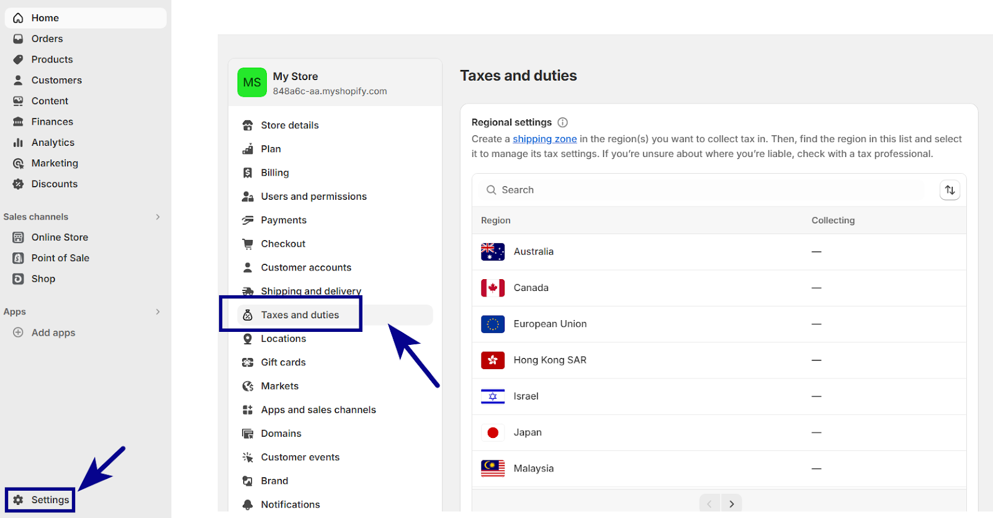Click the Point of Sale icon
The height and width of the screenshot is (518, 993).
[x=18, y=258]
